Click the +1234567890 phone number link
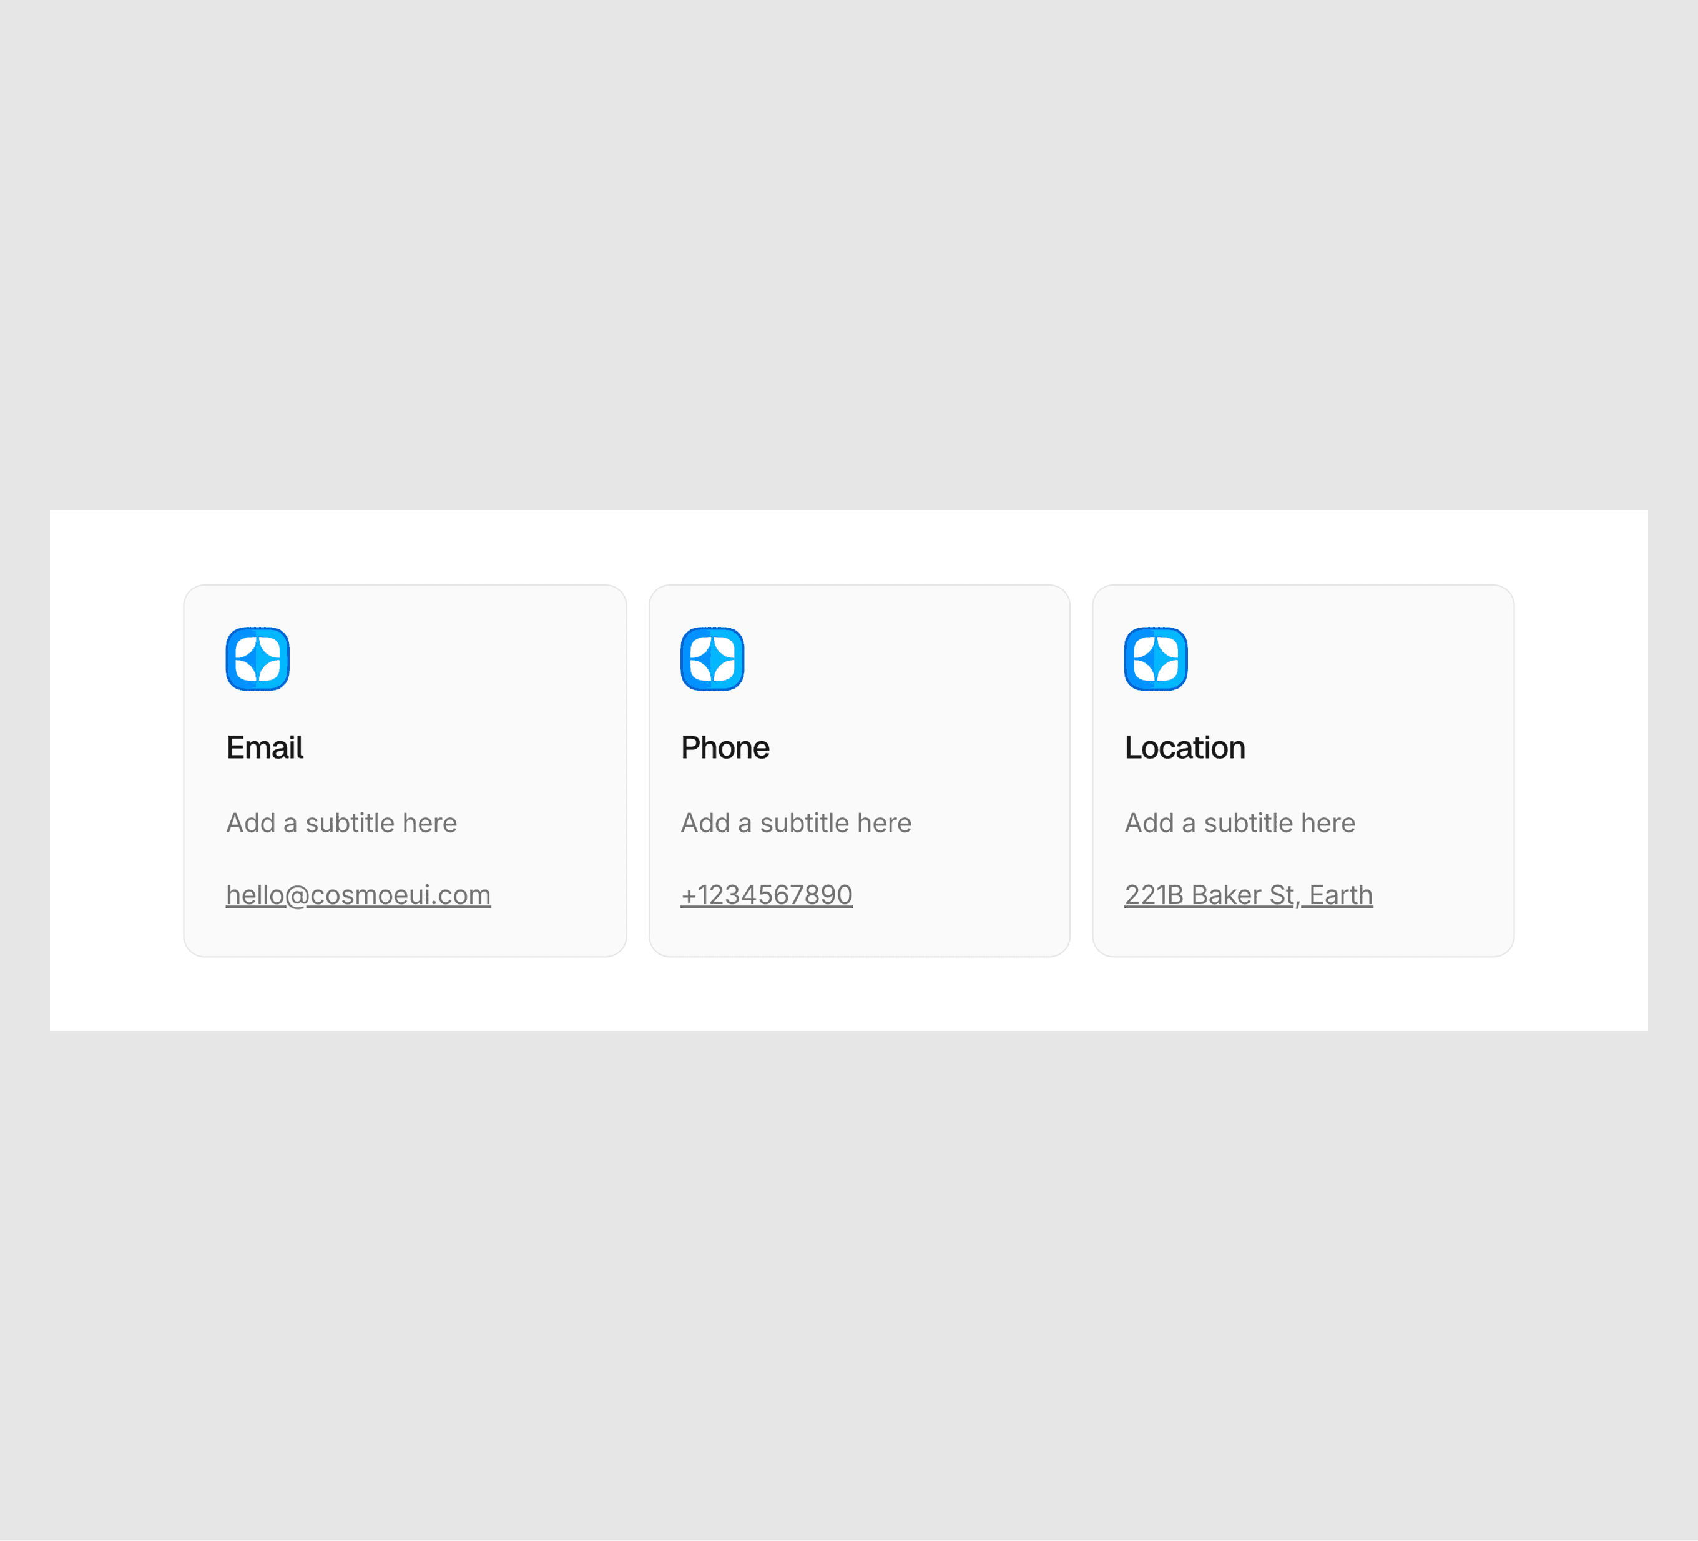The image size is (1698, 1541). pyautogui.click(x=767, y=895)
